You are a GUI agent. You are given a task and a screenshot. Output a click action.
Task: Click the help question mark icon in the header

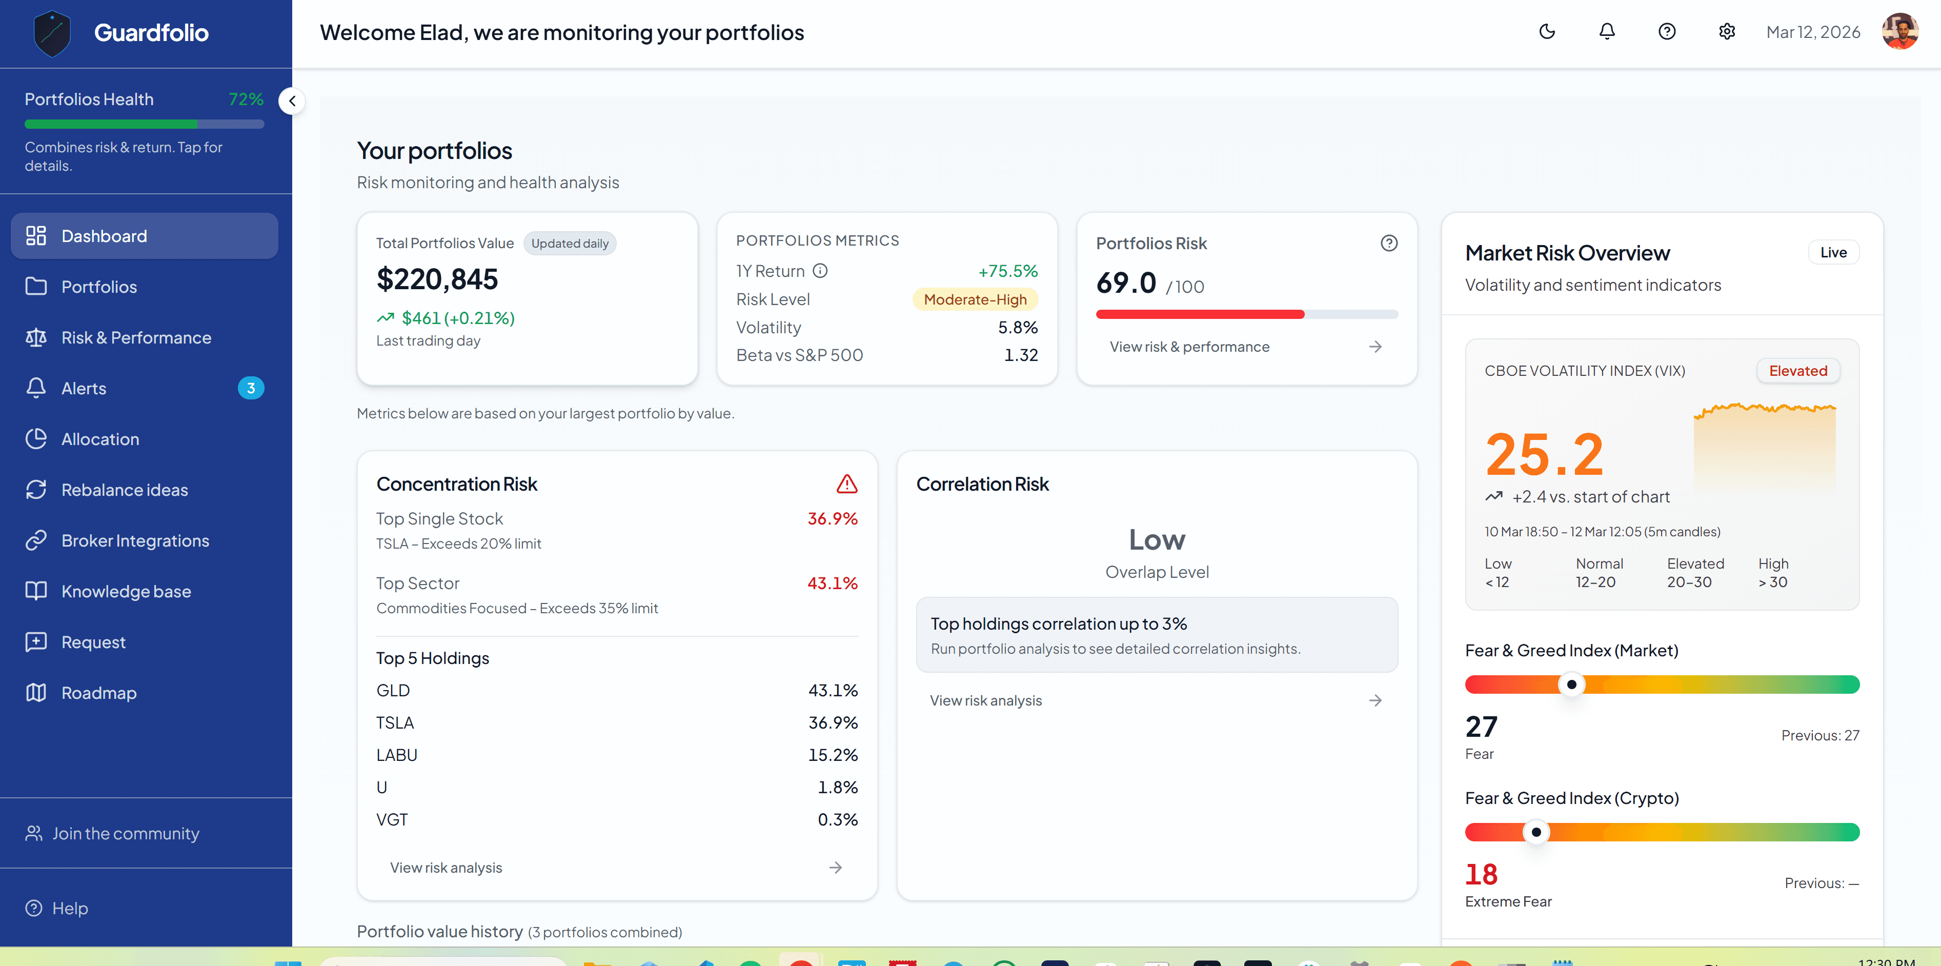[1667, 32]
